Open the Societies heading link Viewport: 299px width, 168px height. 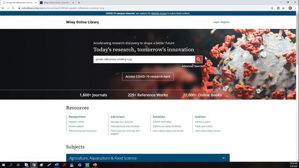click(159, 117)
